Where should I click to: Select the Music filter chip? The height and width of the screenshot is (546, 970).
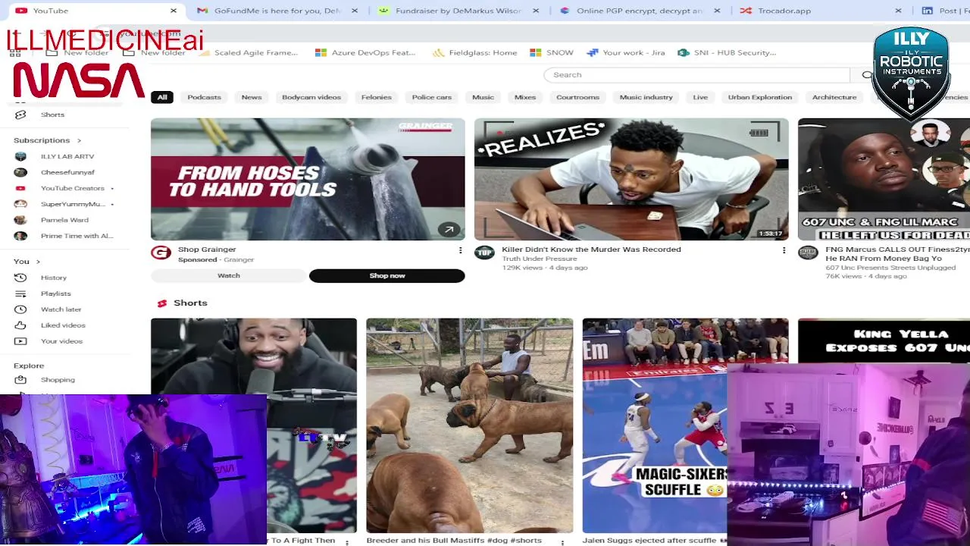pos(483,97)
